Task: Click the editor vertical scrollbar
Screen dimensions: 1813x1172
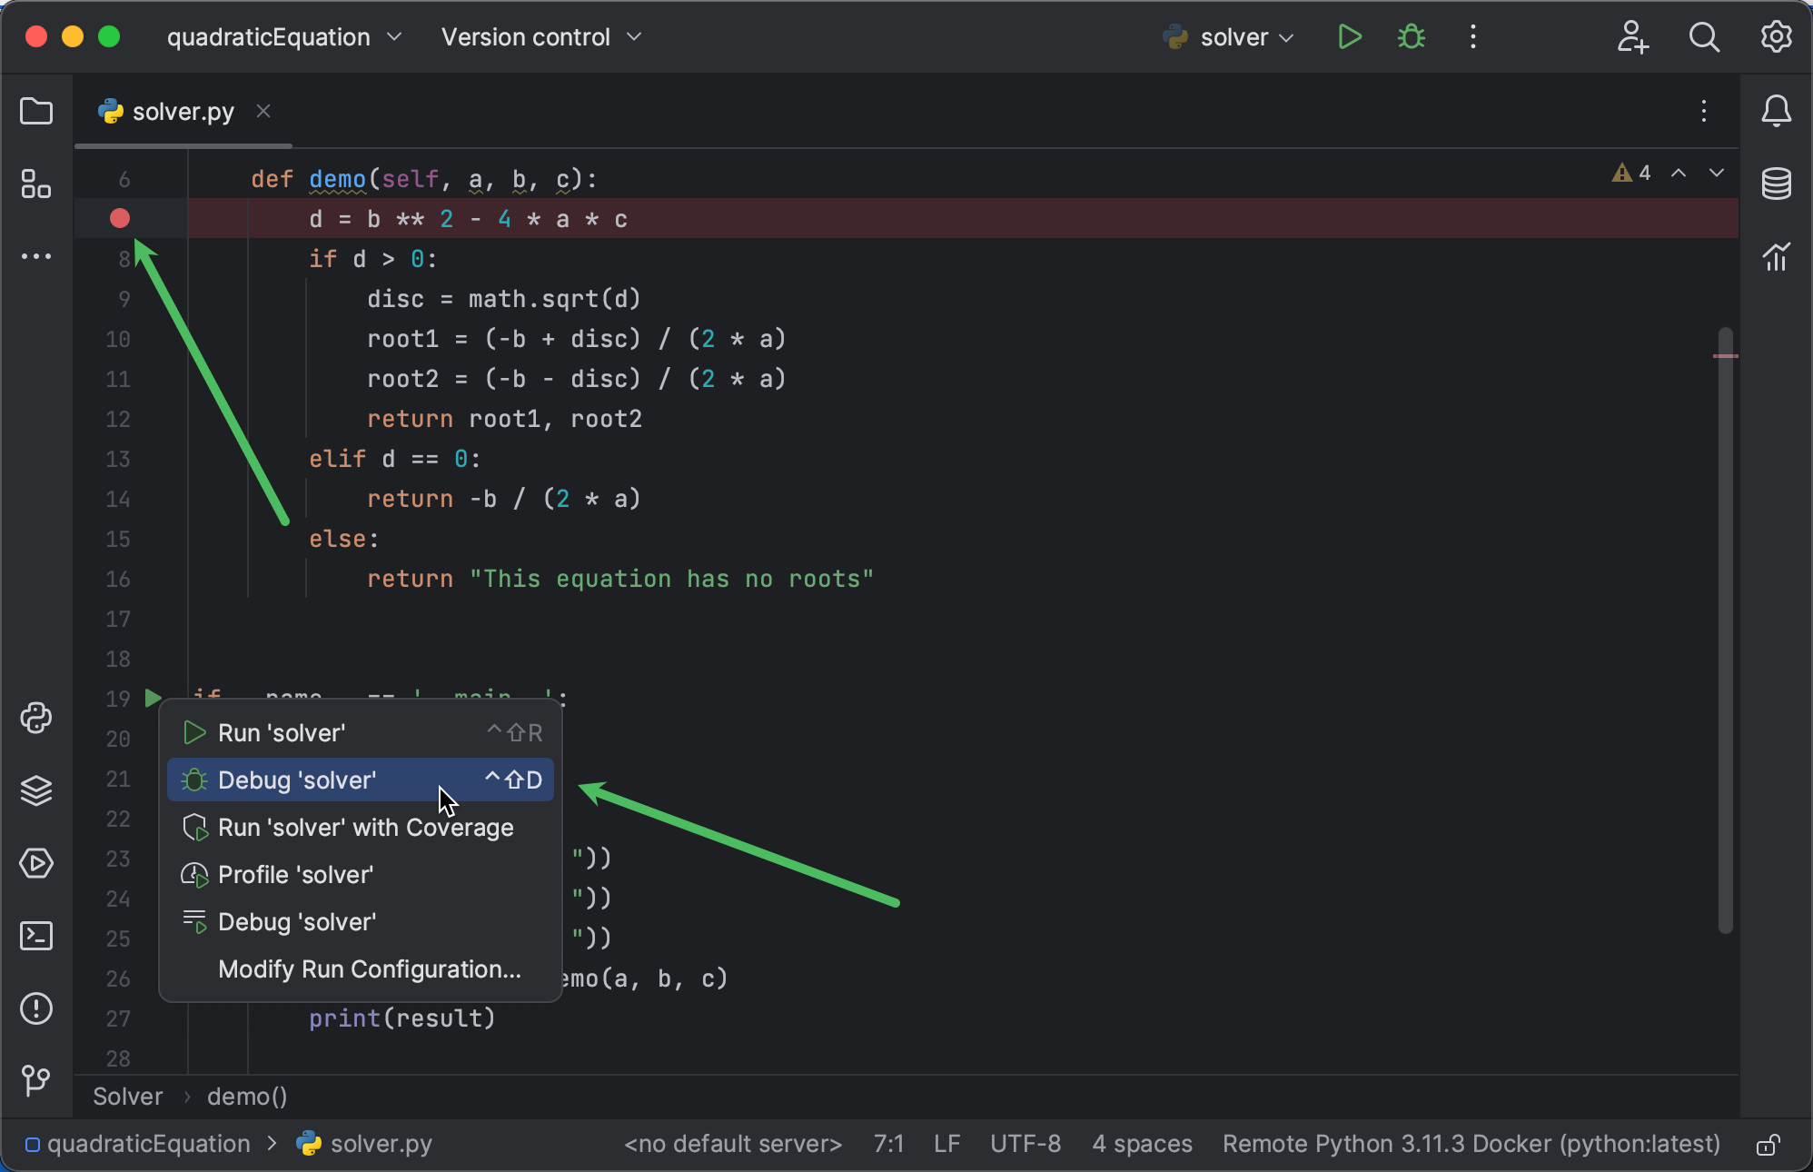Action: 1725,627
